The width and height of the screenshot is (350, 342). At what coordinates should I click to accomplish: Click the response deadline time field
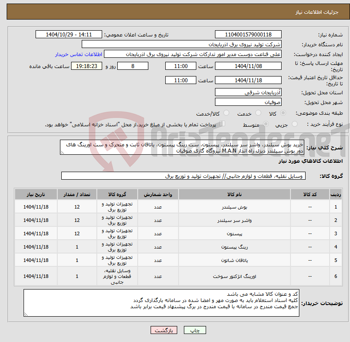(x=181, y=66)
